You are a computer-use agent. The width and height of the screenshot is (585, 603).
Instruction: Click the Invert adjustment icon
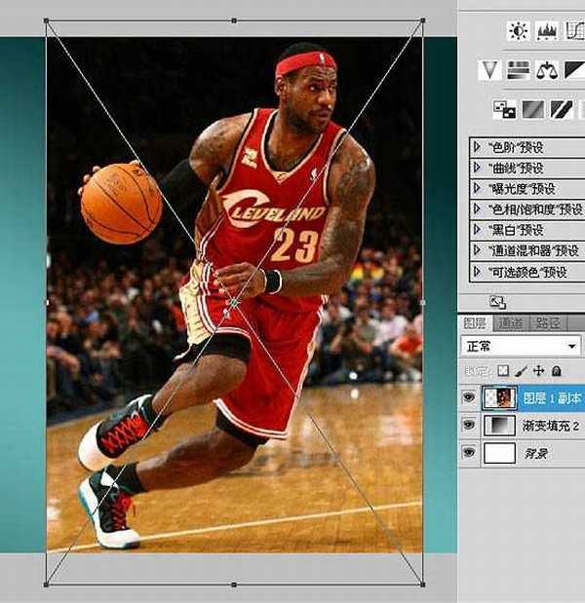click(x=504, y=109)
